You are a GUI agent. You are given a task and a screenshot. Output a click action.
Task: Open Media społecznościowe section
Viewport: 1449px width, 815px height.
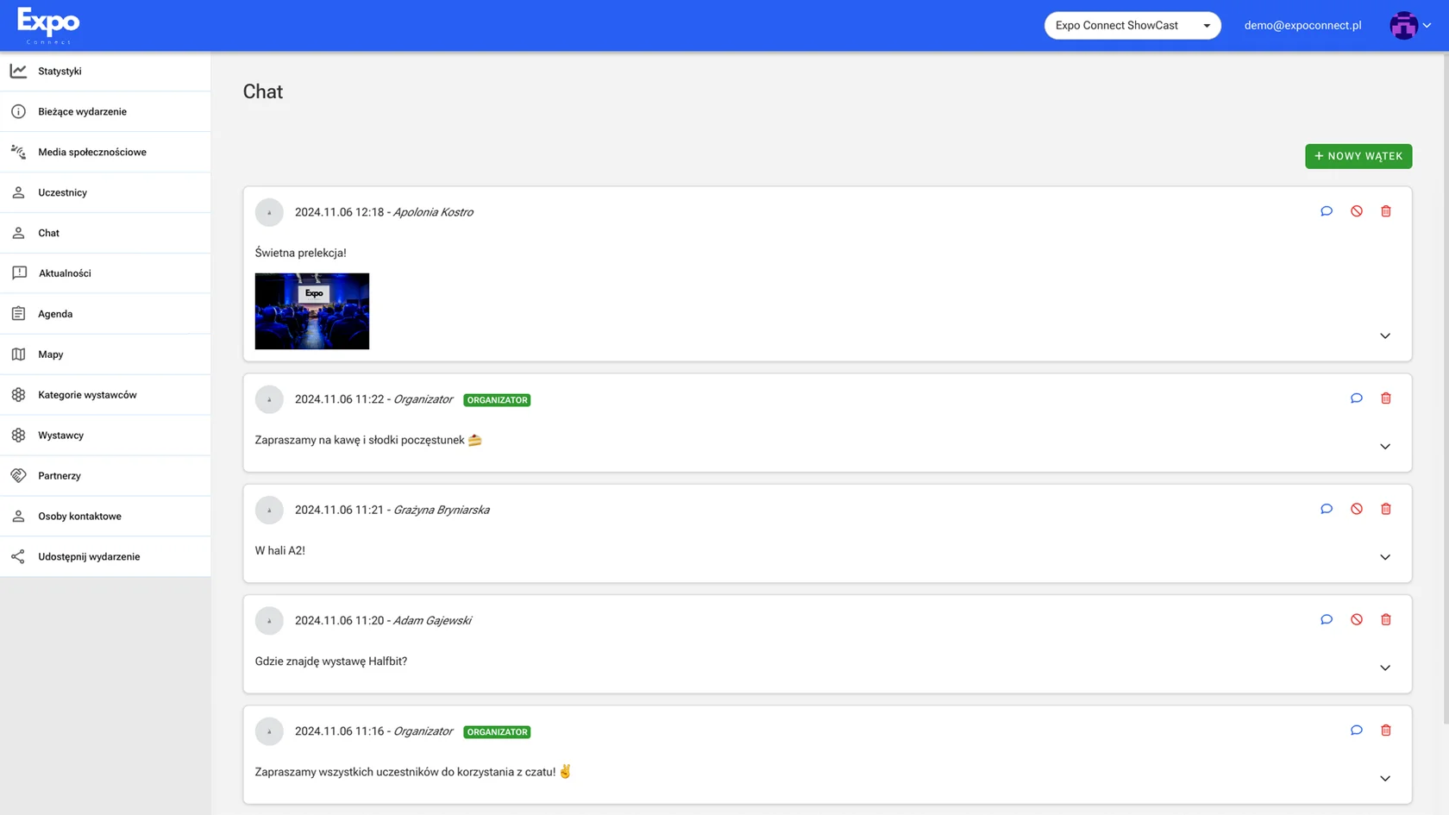pos(105,152)
